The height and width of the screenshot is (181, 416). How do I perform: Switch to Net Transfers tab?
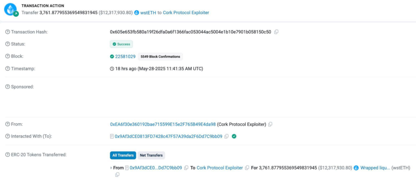pyautogui.click(x=151, y=155)
